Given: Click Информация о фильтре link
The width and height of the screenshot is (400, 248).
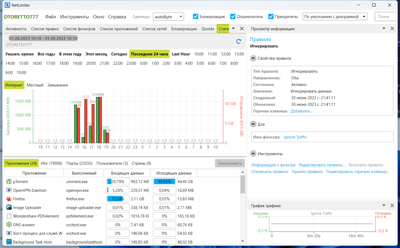Looking at the screenshot, I should click(274, 165).
